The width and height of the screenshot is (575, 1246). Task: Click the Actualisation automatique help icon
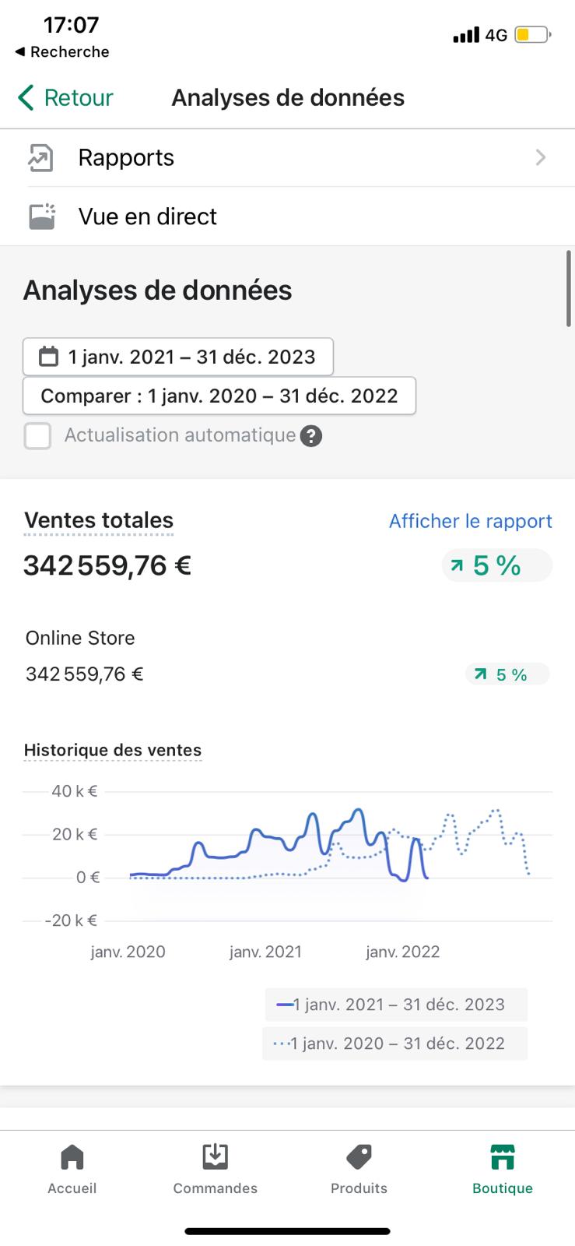point(311,435)
